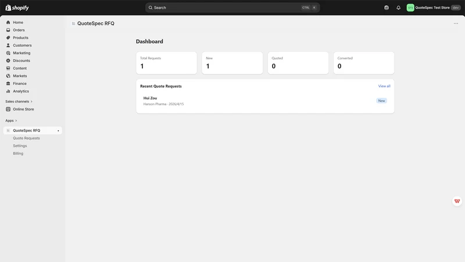Screen dimensions: 465x262
Task: Click the QuoteSpec Test Store avatar
Action: [410, 8]
